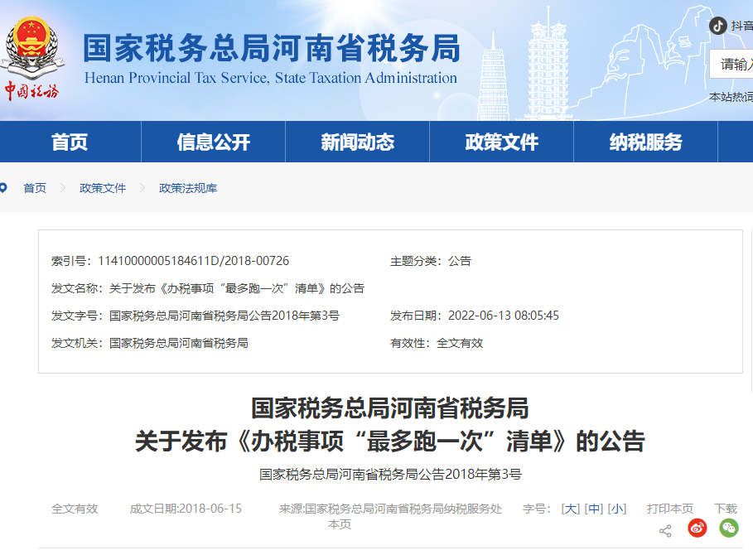The height and width of the screenshot is (550, 753).
Task: Select small font size 小
Action: click(618, 509)
